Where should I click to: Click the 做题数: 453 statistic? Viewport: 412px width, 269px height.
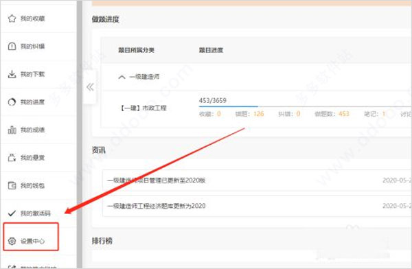[332, 114]
